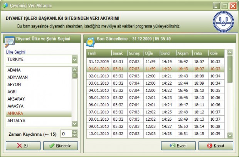Click Öğle time 12:02 in 07.01.2010 row

pyautogui.click(x=151, y=112)
